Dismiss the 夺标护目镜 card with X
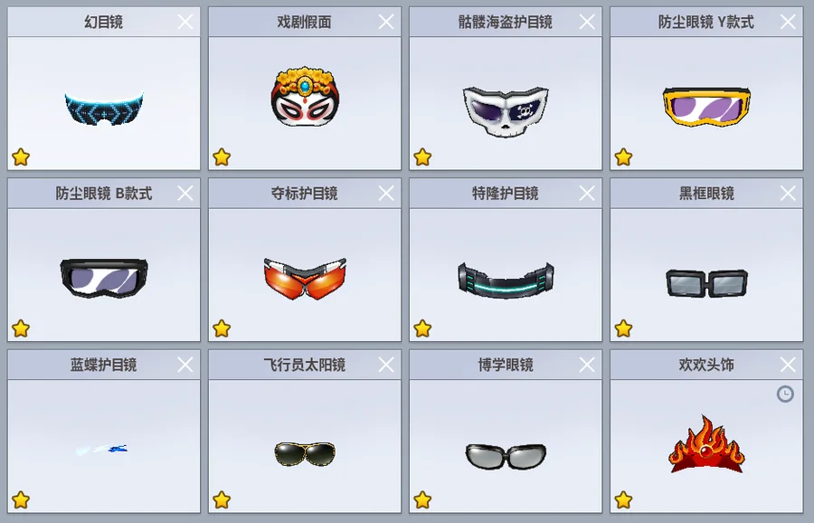The image size is (814, 523). 386,194
